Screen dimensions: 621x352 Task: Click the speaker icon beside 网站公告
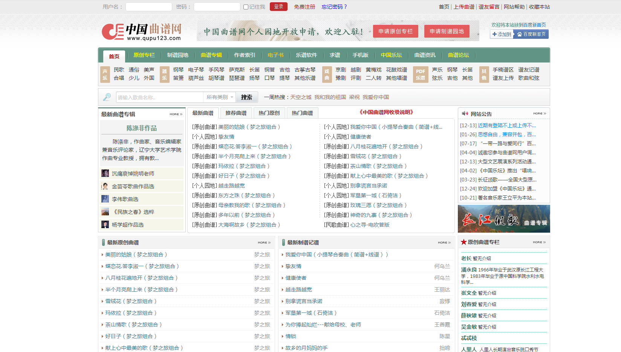(465, 113)
